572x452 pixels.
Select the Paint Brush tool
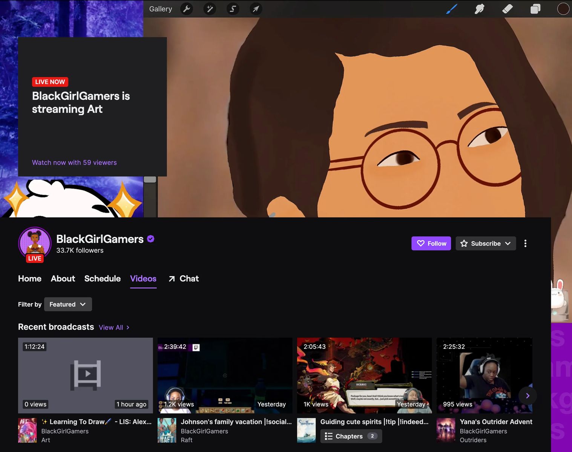[x=452, y=9]
